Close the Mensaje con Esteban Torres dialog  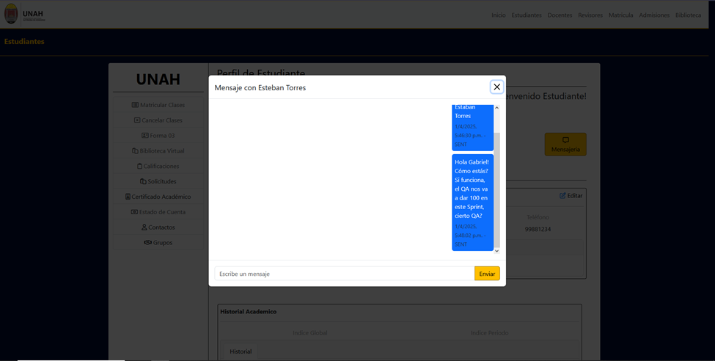click(496, 87)
